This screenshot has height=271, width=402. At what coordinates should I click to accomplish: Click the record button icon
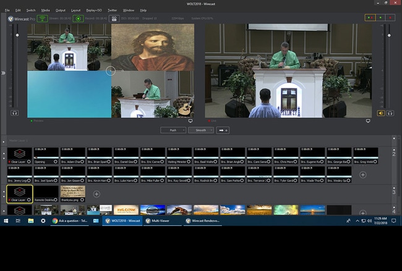79,19
